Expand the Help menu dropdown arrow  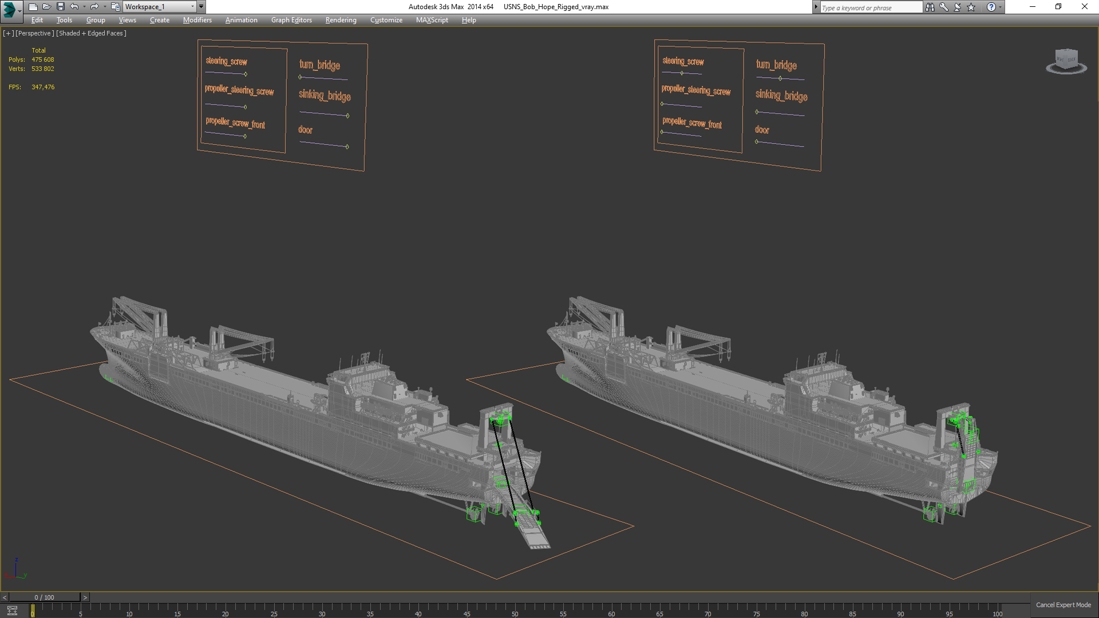pyautogui.click(x=1000, y=7)
